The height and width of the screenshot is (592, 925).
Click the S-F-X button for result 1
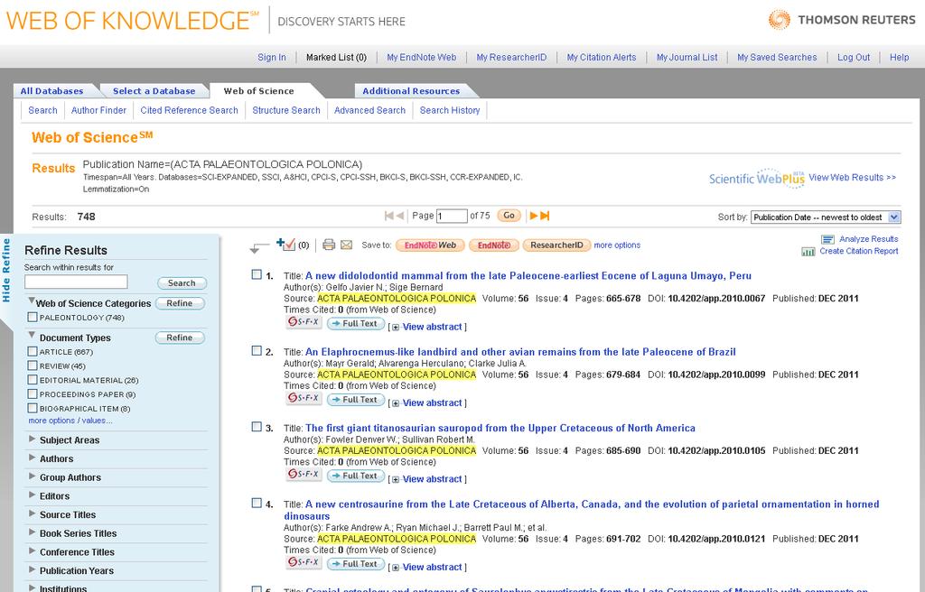click(304, 322)
